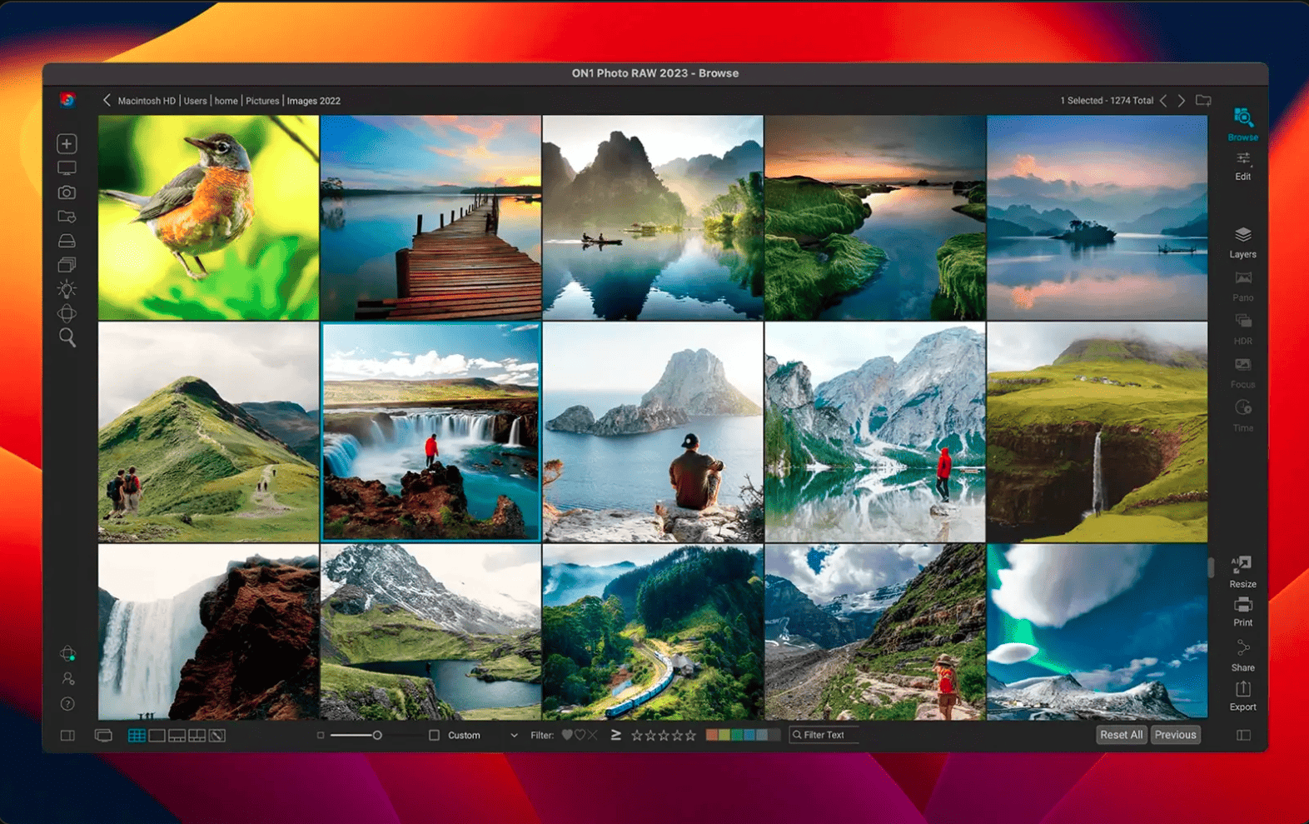The image size is (1309, 824).
Task: Click the Previous button
Action: (x=1175, y=735)
